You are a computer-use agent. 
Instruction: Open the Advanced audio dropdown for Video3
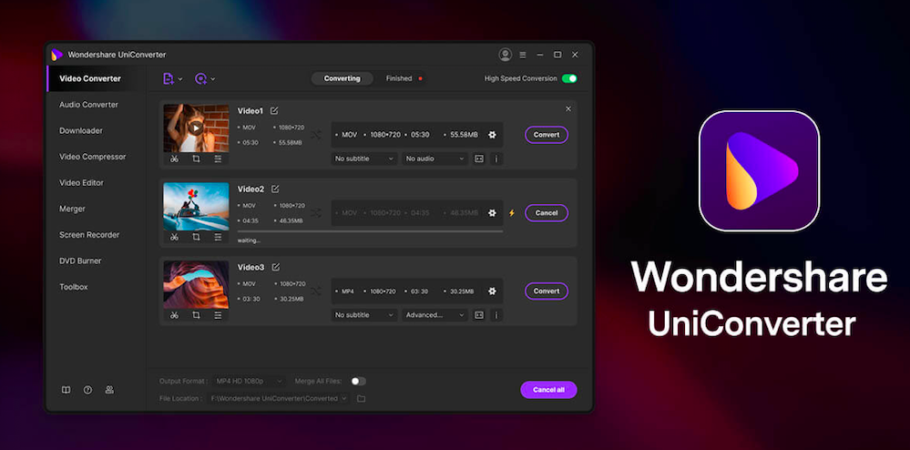click(x=435, y=314)
